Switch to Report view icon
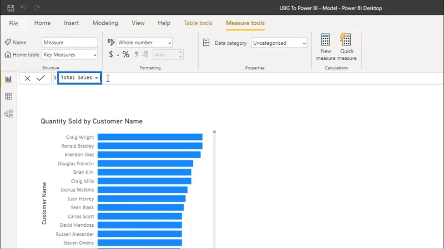The height and width of the screenshot is (249, 444). tap(8, 79)
